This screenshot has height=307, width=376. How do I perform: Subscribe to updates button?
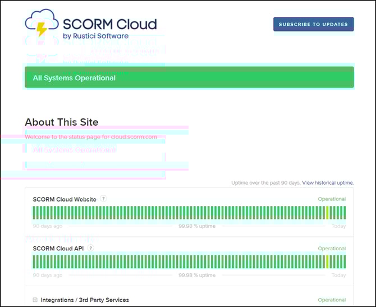point(313,24)
